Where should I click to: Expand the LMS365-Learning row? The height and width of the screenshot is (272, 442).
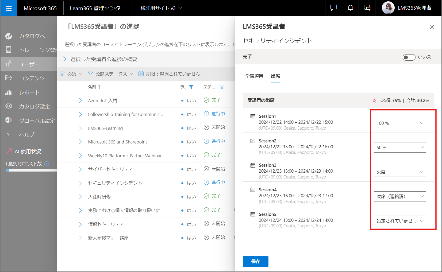(80, 128)
